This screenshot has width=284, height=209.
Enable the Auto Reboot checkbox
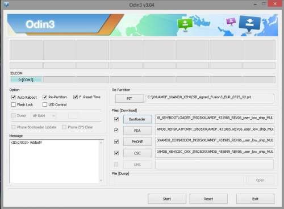coord(14,97)
